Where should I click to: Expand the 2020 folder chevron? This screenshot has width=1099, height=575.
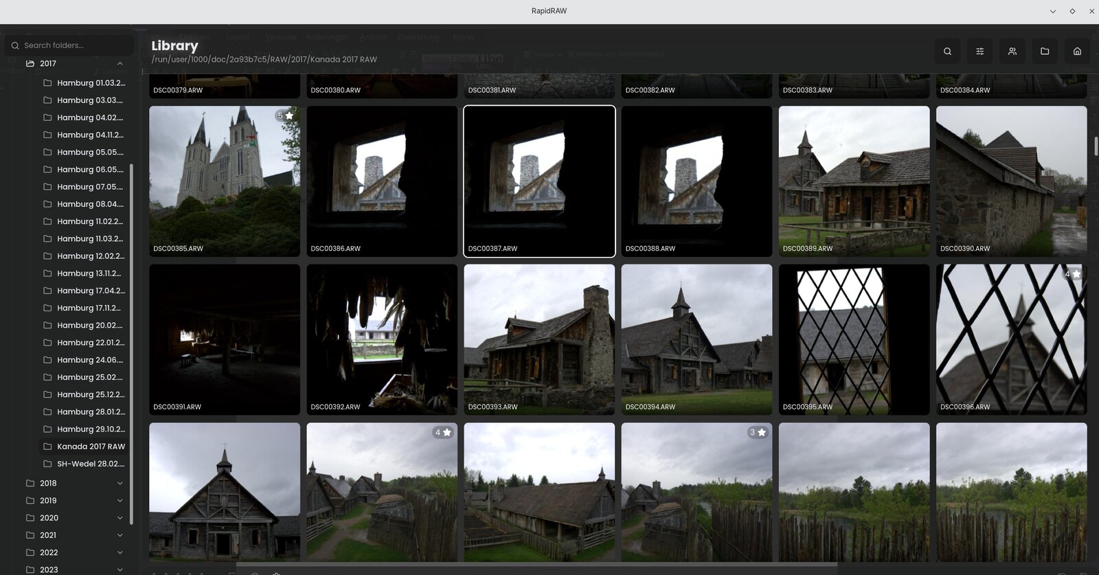120,518
